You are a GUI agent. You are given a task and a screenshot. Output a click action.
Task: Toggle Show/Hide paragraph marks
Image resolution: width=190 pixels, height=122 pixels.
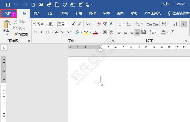(x=184, y=24)
